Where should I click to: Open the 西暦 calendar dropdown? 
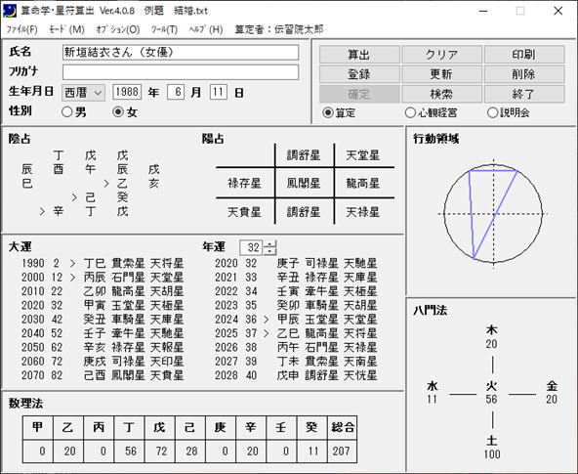tap(83, 92)
